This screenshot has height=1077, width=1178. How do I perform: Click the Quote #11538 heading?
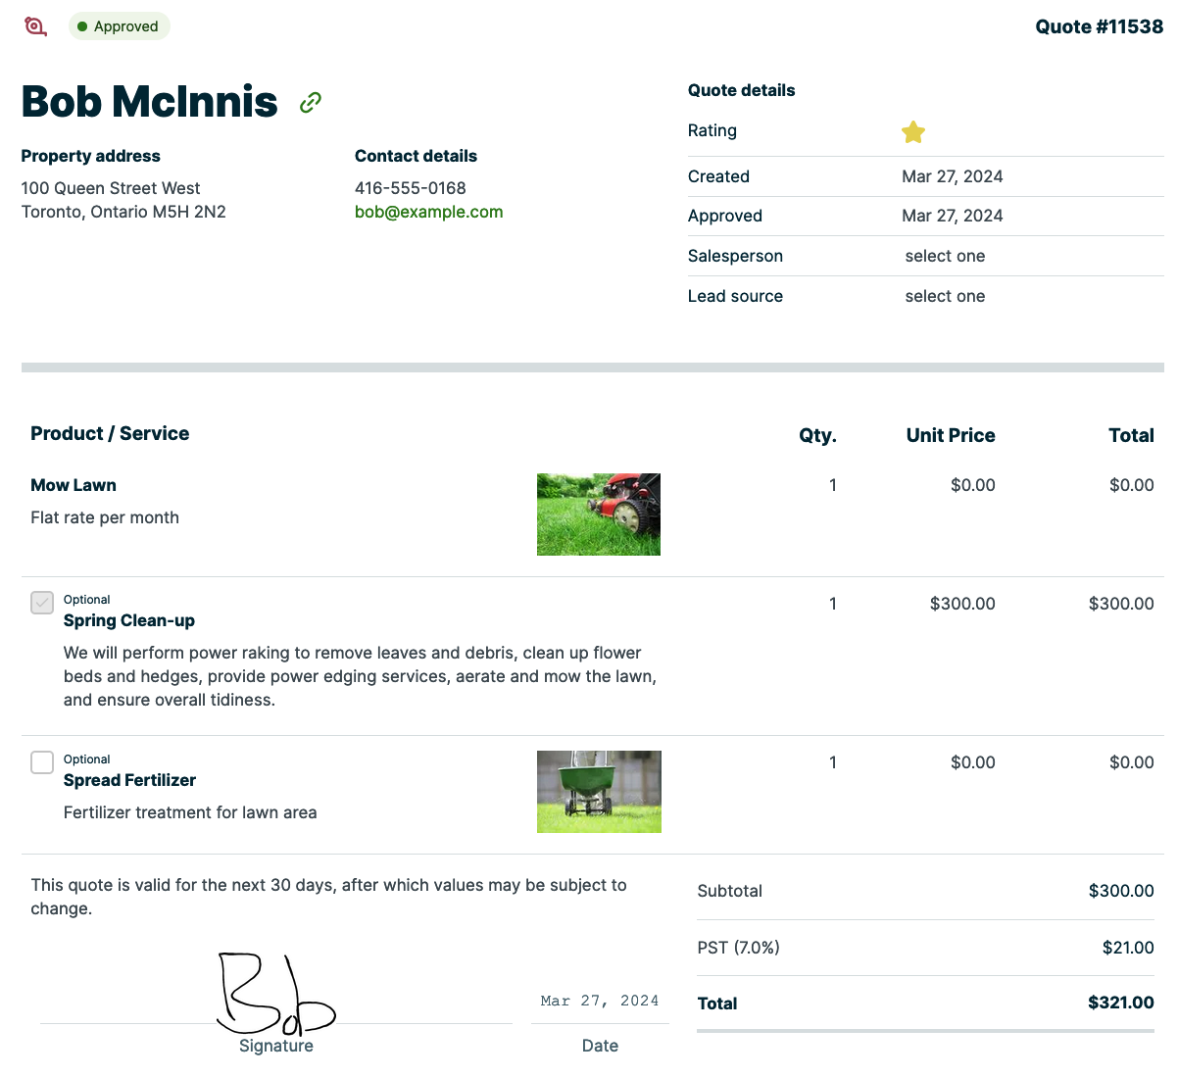[1099, 26]
